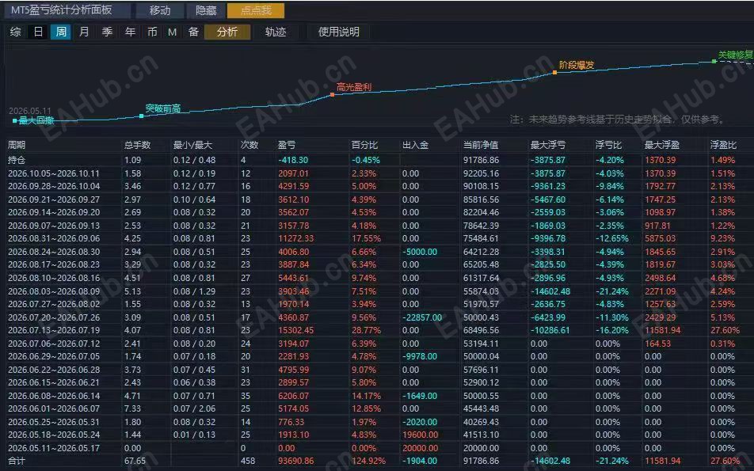
Task: Click the max floating profit 5875.03
Action: pos(661,239)
